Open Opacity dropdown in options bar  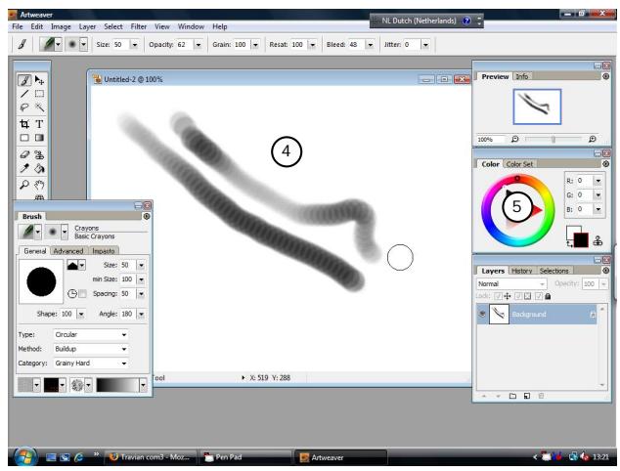click(x=199, y=45)
